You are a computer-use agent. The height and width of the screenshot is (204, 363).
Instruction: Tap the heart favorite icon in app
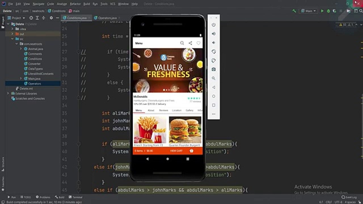click(198, 43)
